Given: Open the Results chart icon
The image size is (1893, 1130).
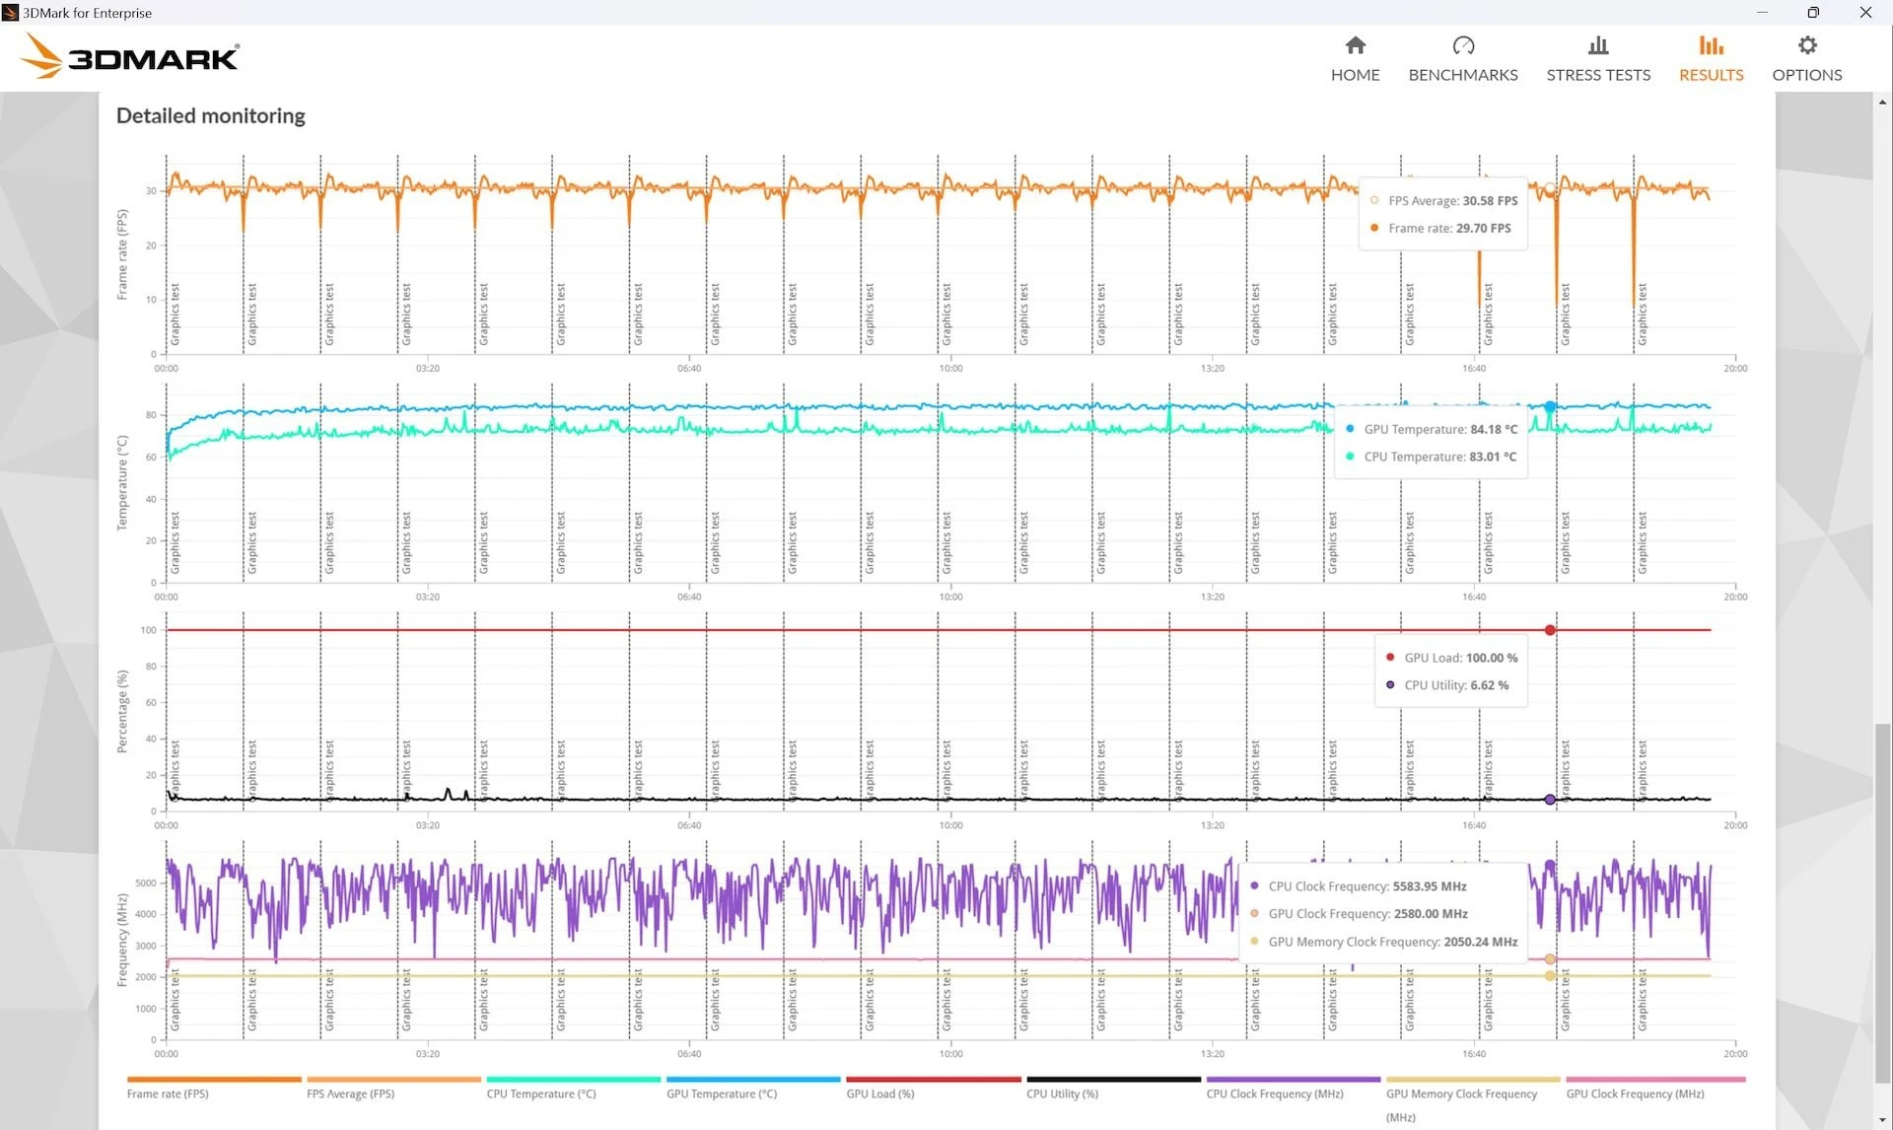Looking at the screenshot, I should point(1711,45).
